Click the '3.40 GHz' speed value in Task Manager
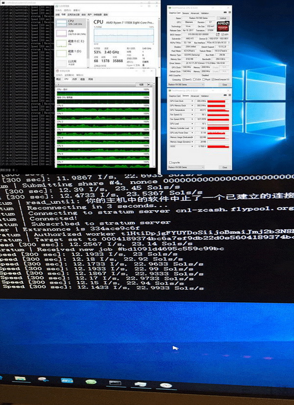The width and height of the screenshot is (294, 405). click(112, 52)
